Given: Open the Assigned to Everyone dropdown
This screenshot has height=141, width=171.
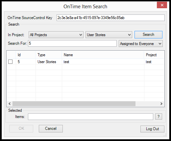Looking at the screenshot, I should tap(141, 44).
